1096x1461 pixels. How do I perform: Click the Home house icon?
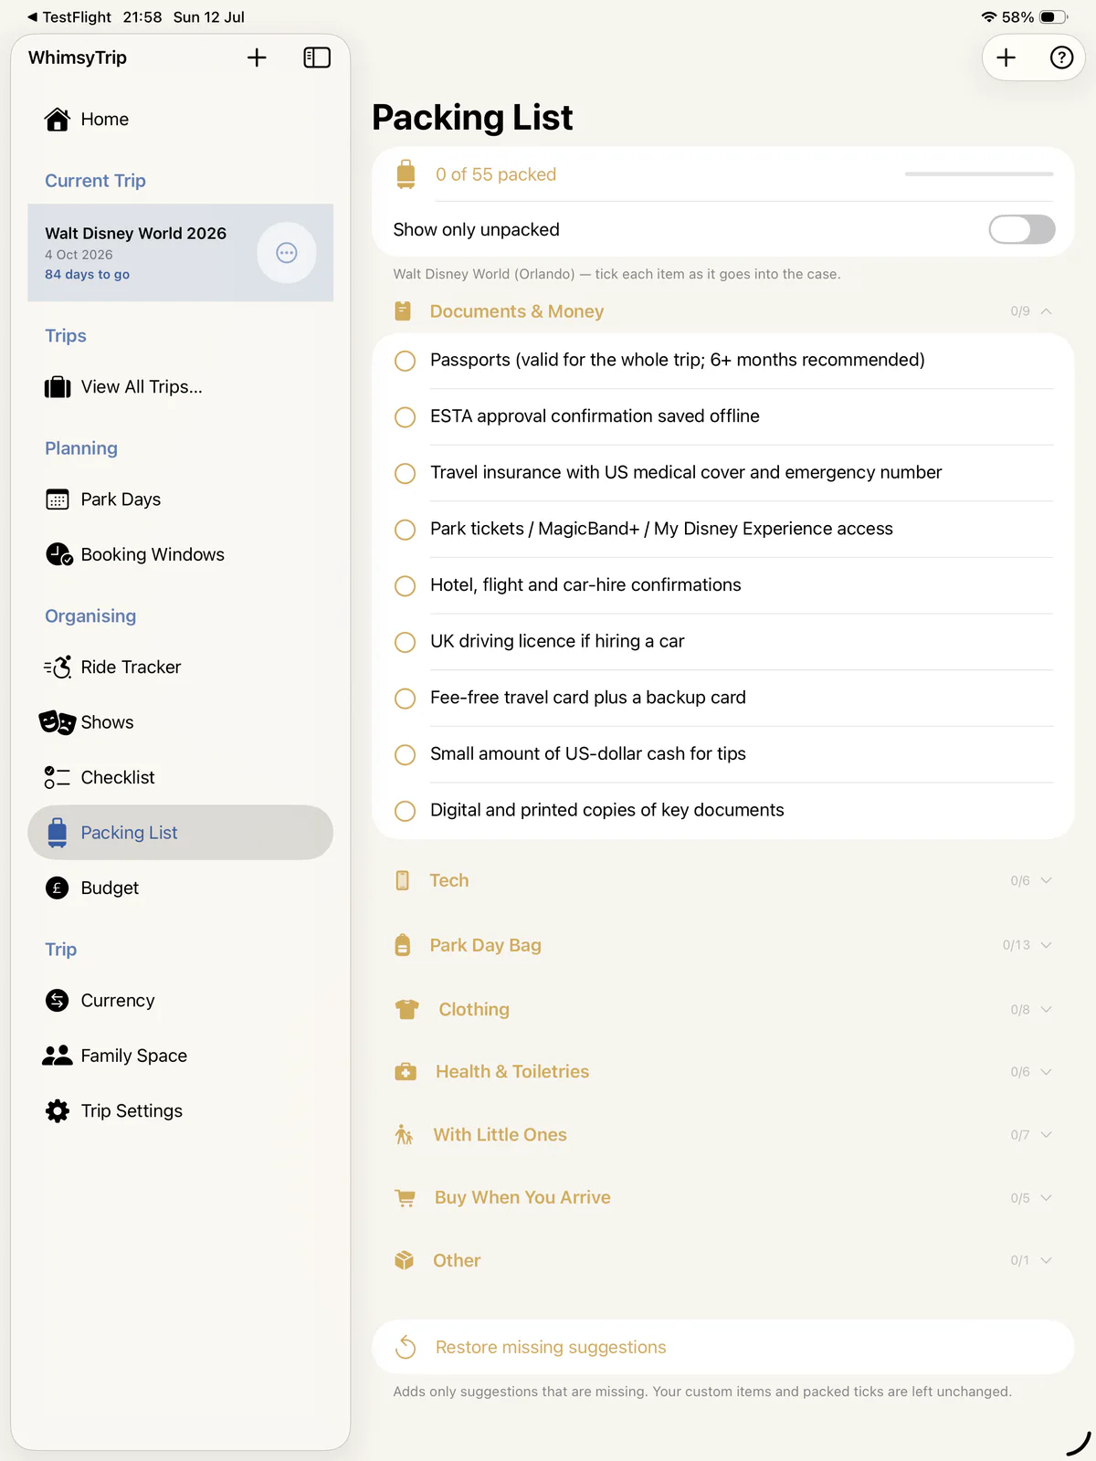[58, 120]
